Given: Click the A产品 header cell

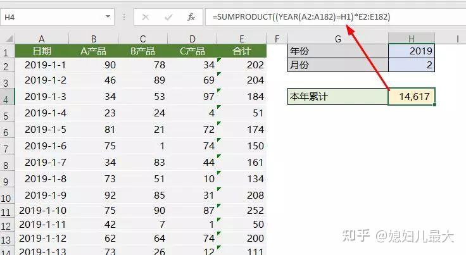Looking at the screenshot, I should tap(93, 51).
